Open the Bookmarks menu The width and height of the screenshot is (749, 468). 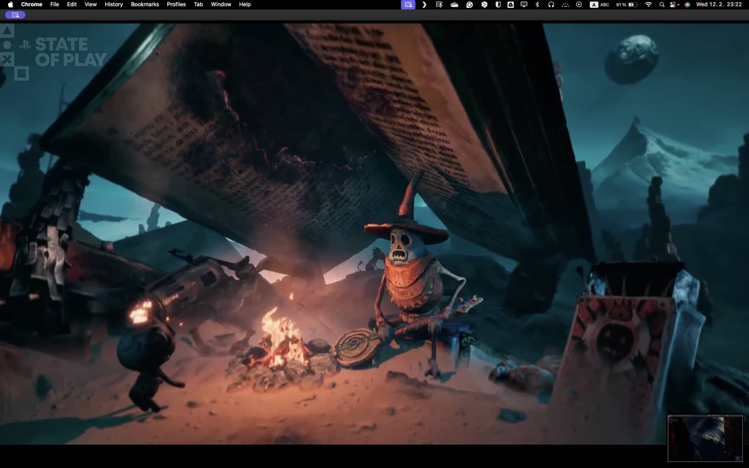coord(145,4)
